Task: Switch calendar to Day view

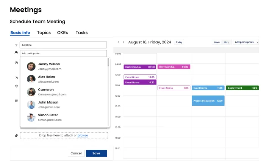Action: pyautogui.click(x=227, y=42)
